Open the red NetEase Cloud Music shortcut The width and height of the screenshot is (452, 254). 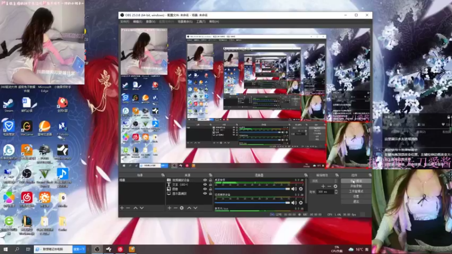click(27, 200)
